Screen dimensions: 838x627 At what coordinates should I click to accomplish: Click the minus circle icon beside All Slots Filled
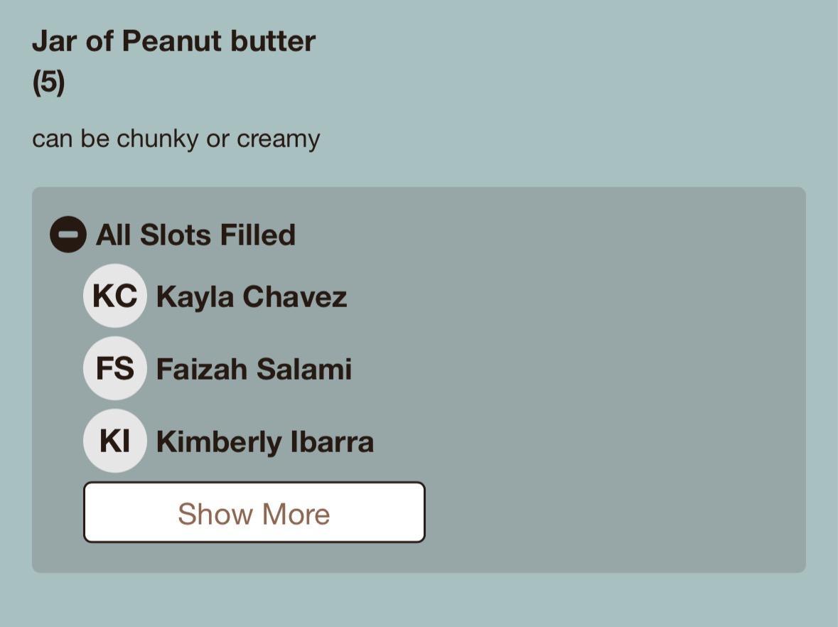pos(68,235)
